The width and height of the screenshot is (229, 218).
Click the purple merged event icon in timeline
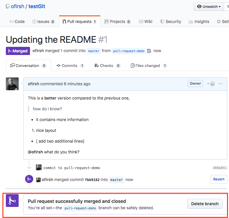[x=29, y=179]
